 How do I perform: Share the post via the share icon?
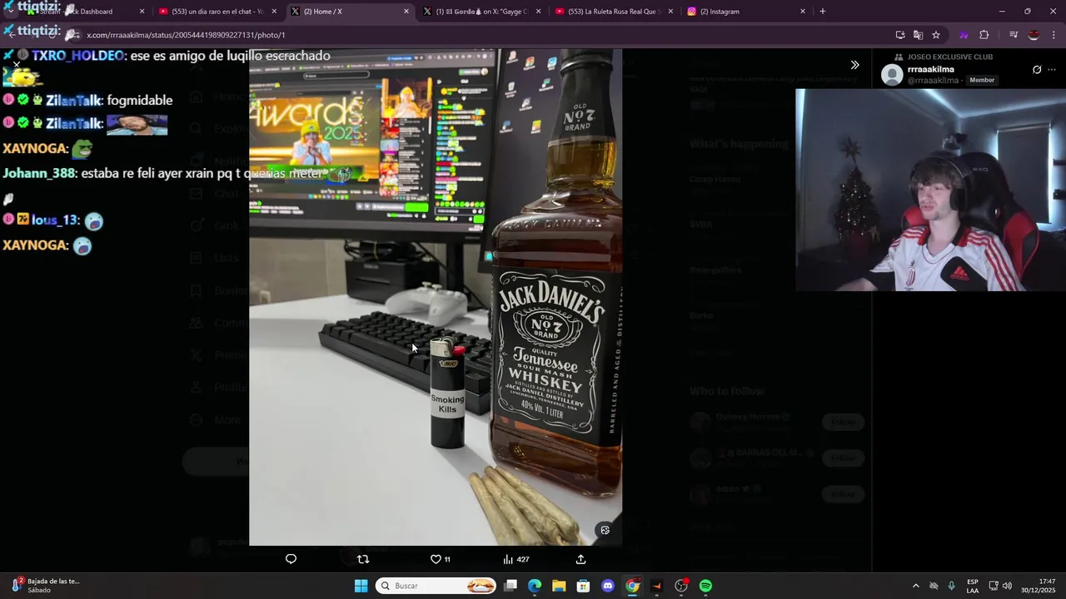point(580,559)
